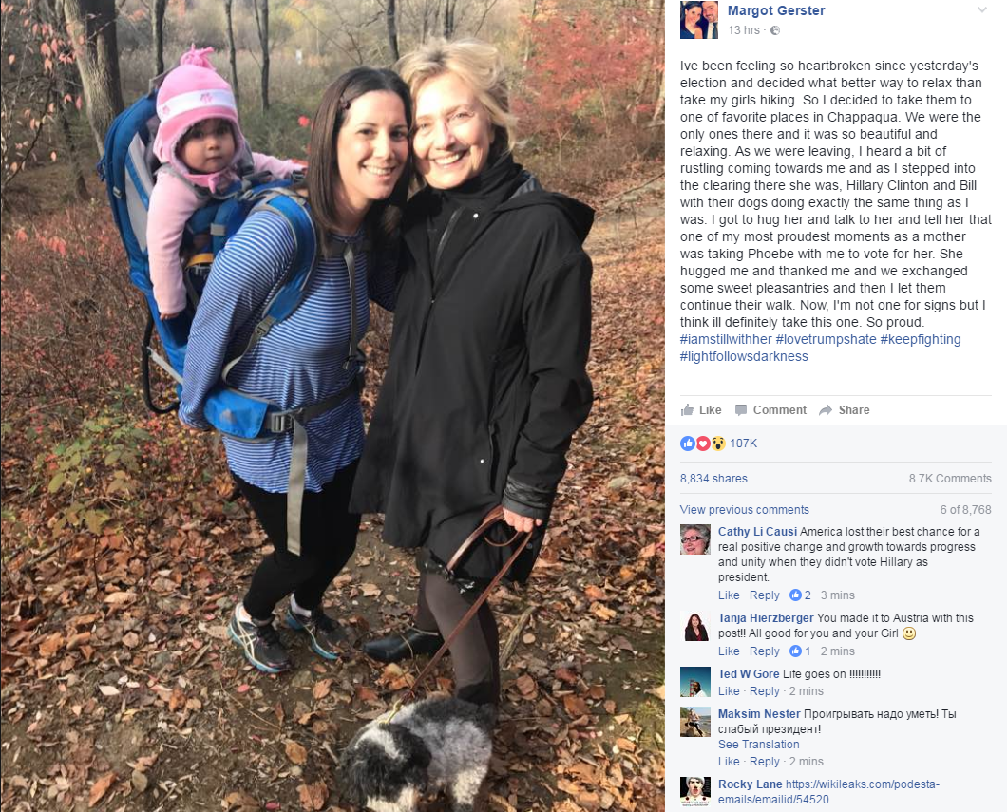Click the thumbs-up Like icon under the post
The image size is (1007, 812).
click(687, 409)
